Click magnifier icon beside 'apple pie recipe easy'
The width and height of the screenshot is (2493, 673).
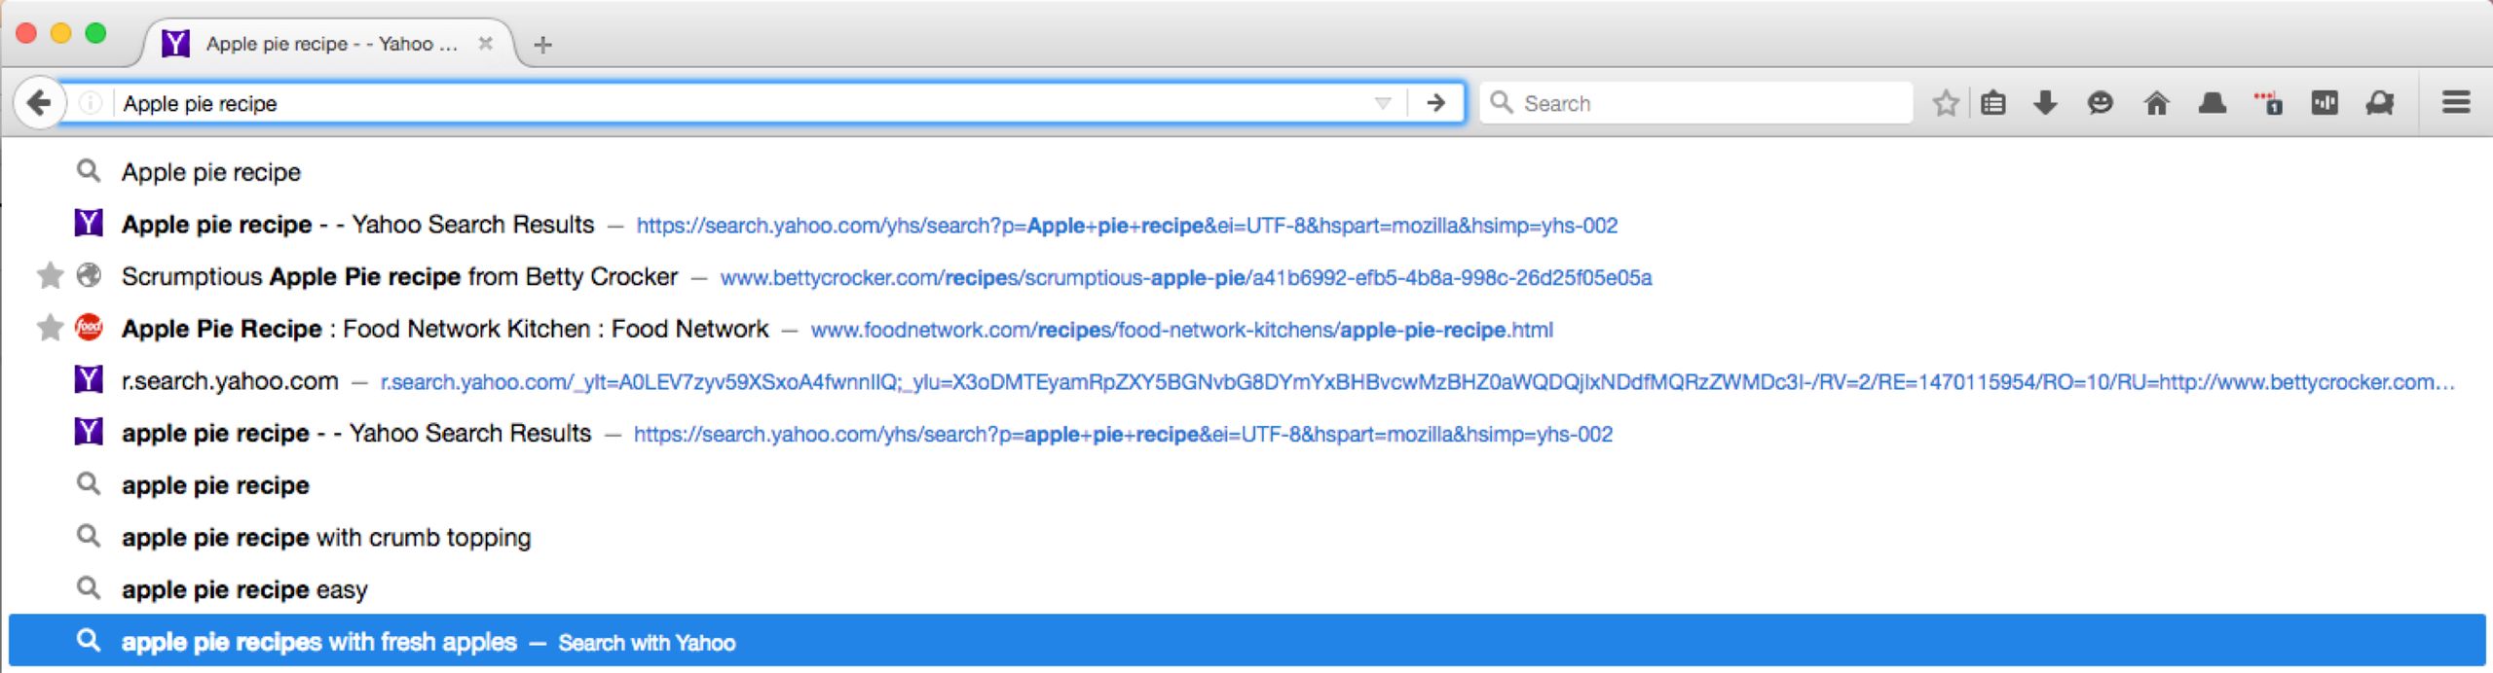[89, 588]
